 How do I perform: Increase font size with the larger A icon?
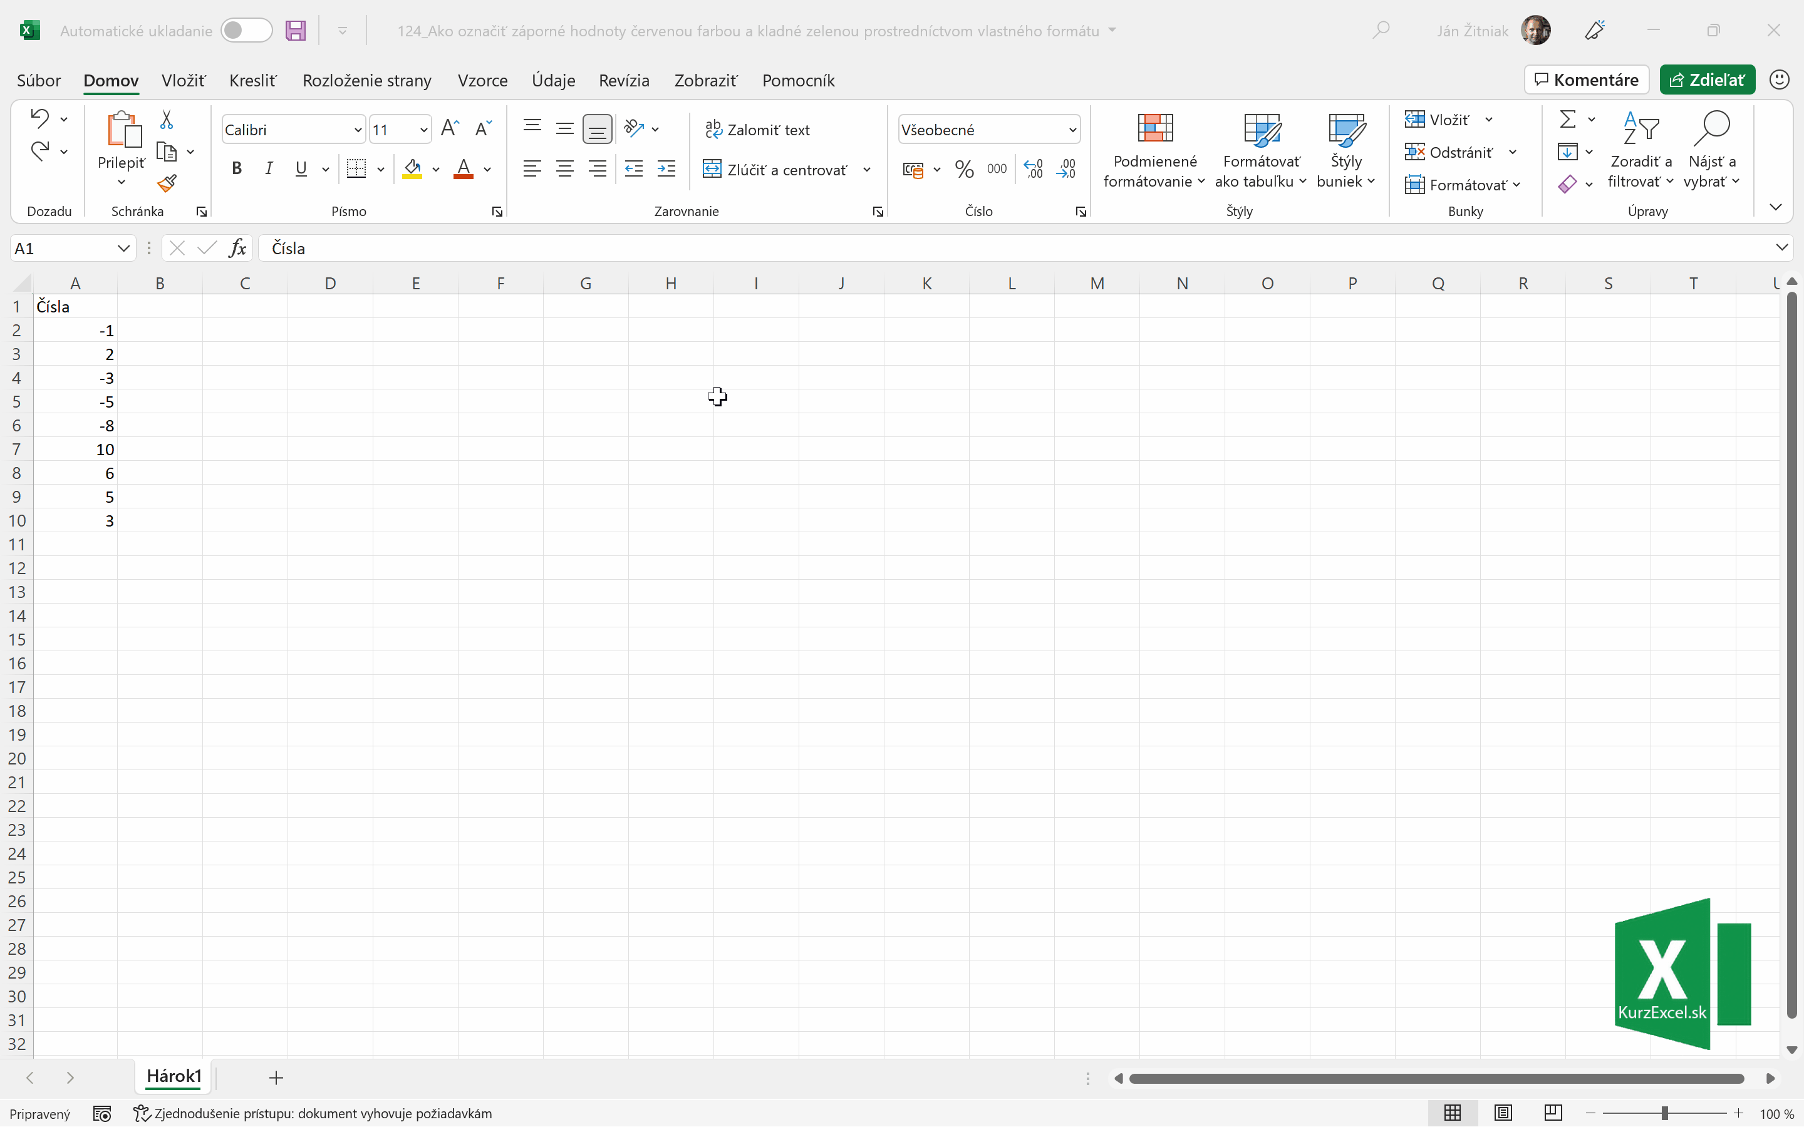click(450, 129)
